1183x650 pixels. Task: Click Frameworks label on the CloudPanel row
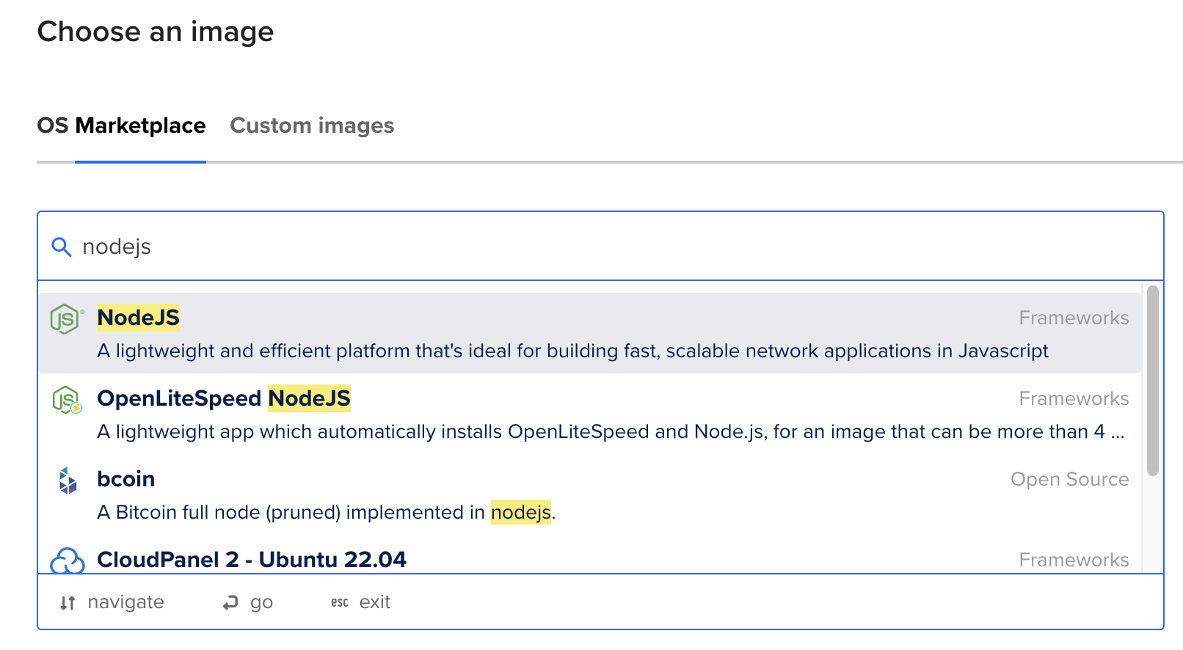1074,560
